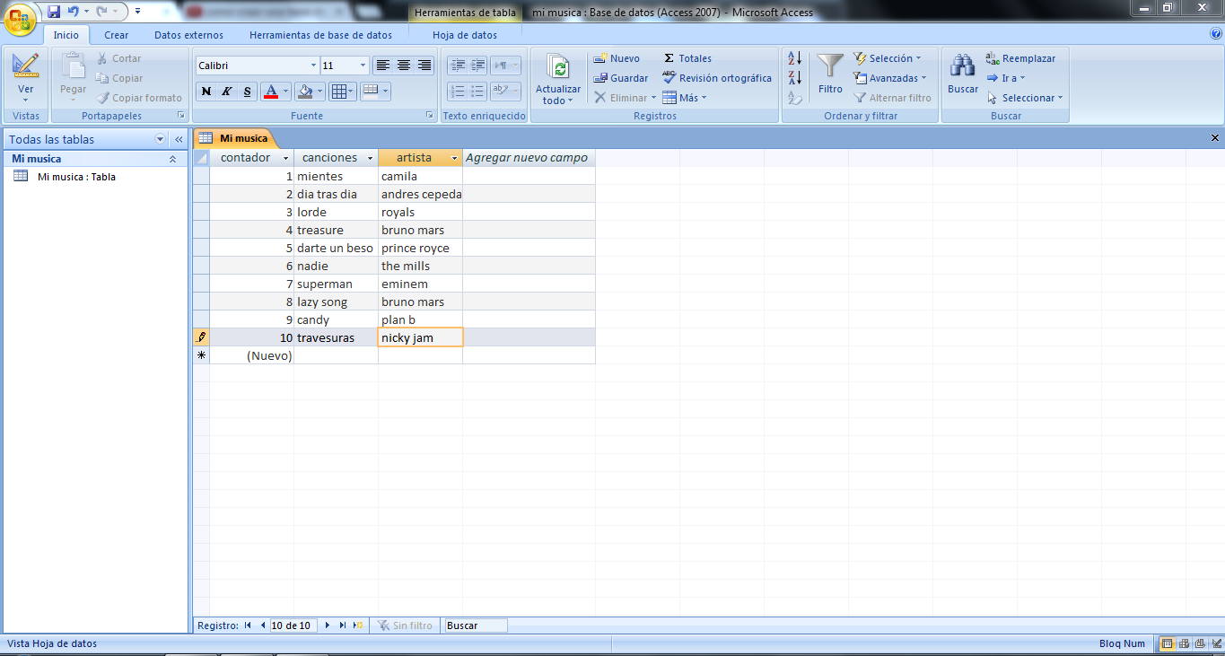Screen dimensions: 1225x656
Task: Sort ascending A to Z
Action: [x=795, y=58]
